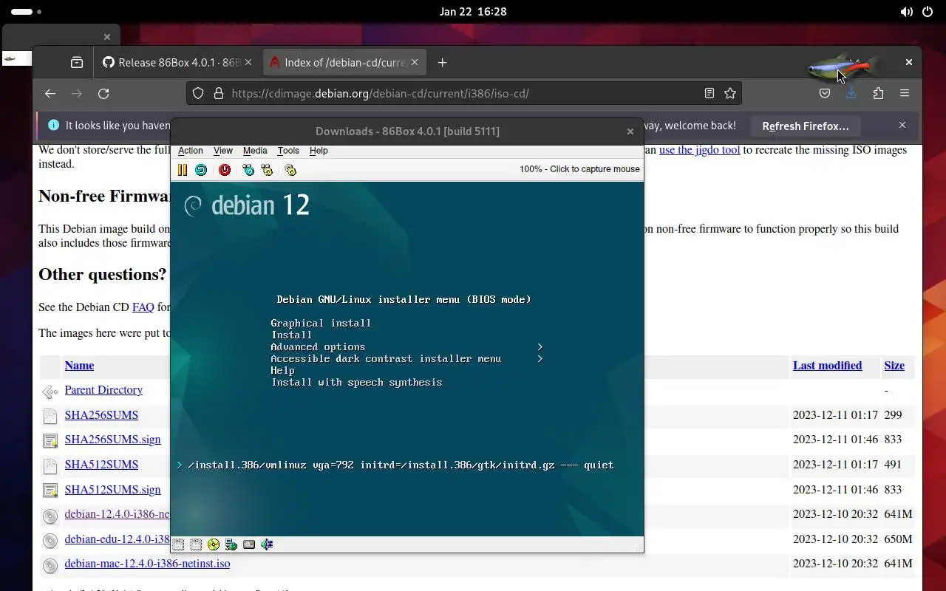
Task: Go back in Firefox
Action: [50, 93]
